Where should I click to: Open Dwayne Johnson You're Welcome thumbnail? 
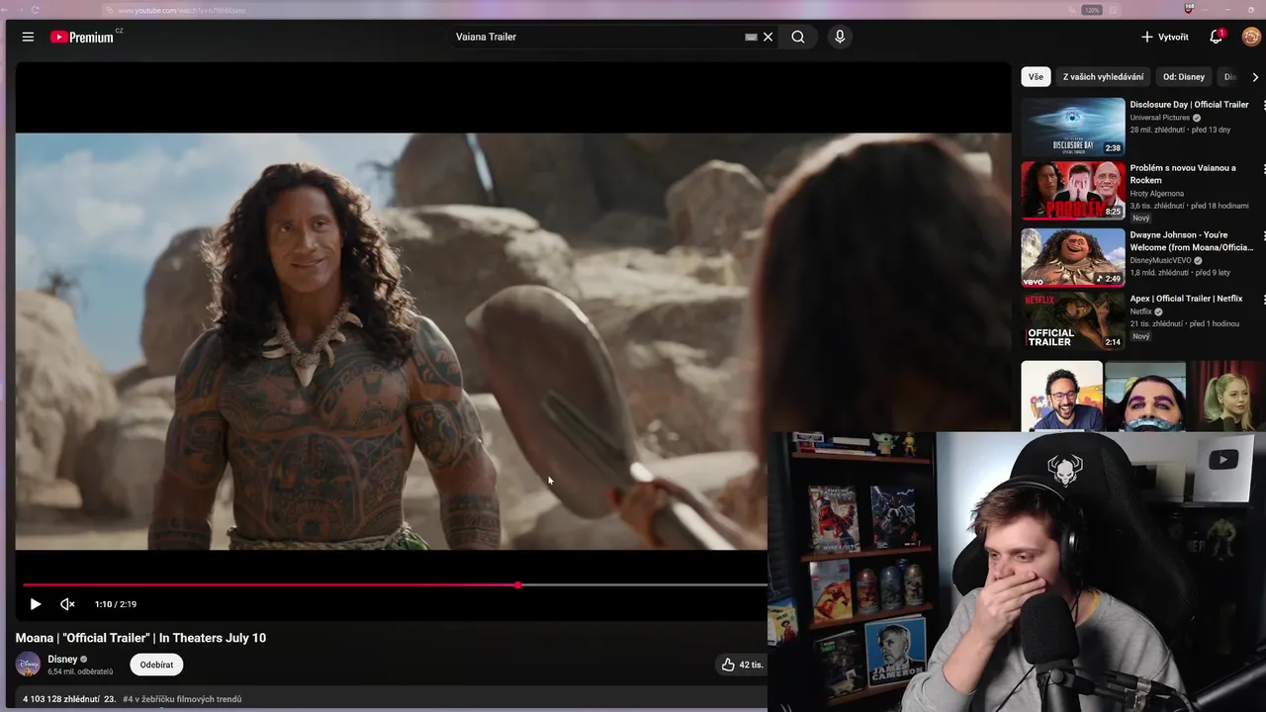coord(1073,257)
